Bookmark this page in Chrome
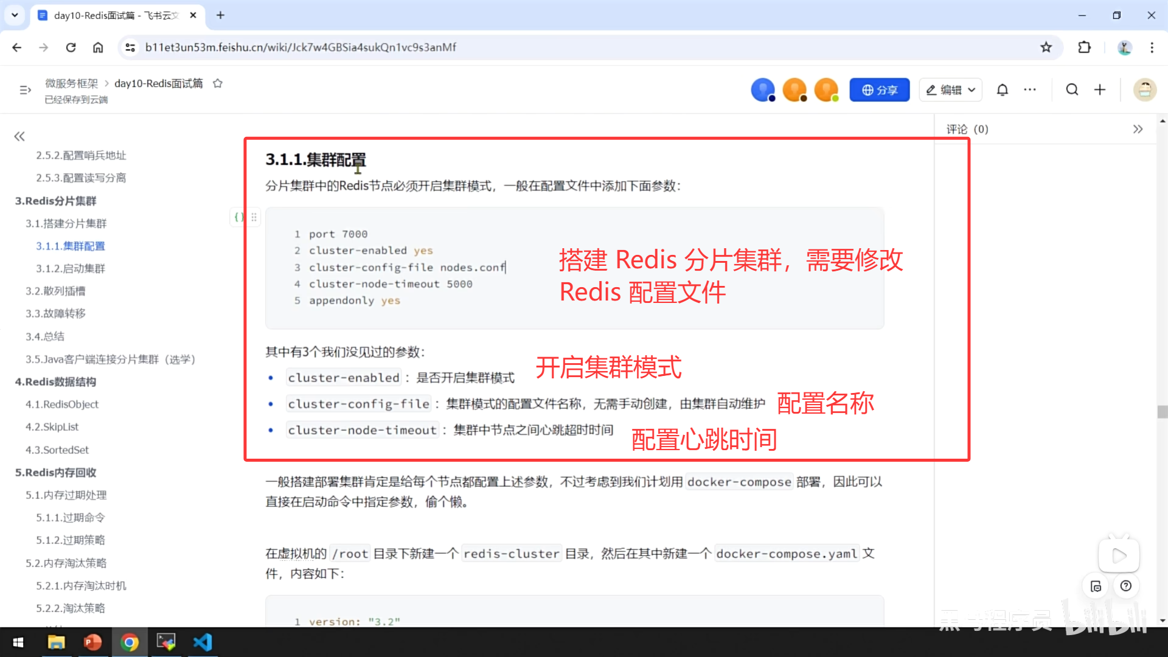 tap(1046, 47)
